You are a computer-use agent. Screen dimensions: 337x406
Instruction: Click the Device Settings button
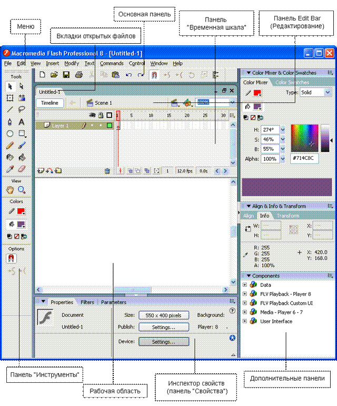(164, 342)
